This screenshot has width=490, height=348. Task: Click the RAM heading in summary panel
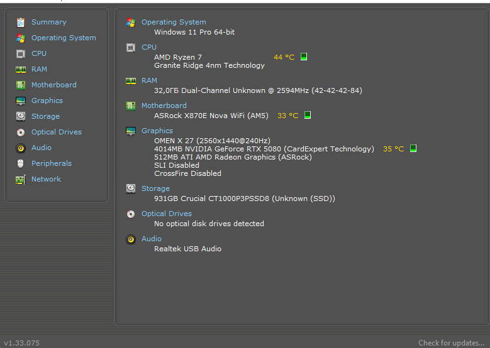[x=149, y=80]
